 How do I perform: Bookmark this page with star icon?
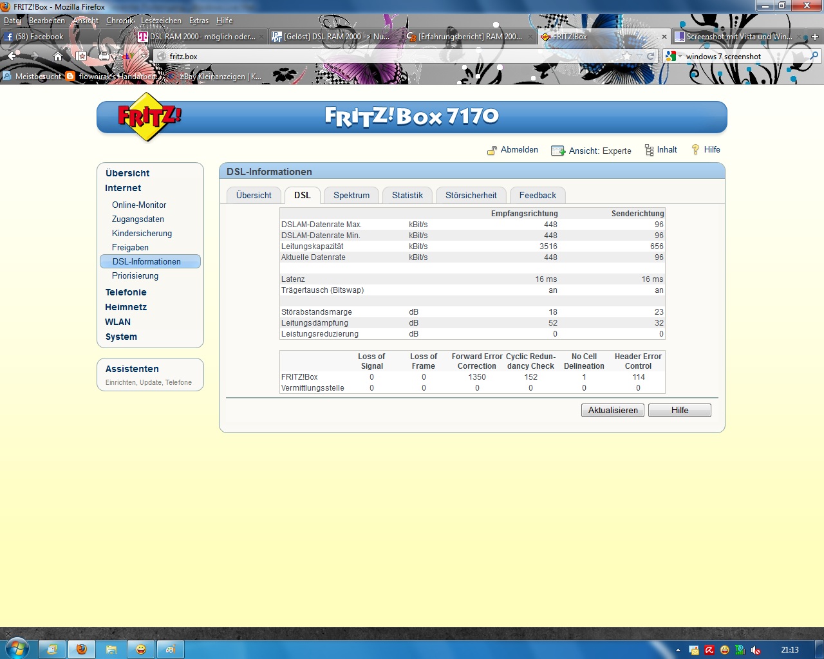pos(627,57)
